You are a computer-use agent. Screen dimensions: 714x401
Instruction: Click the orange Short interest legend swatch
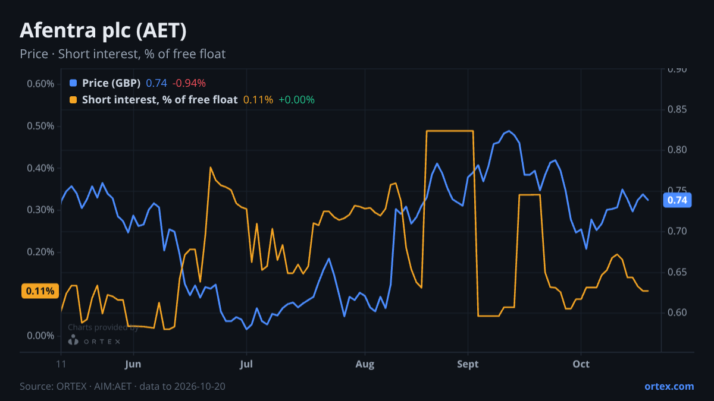73,100
